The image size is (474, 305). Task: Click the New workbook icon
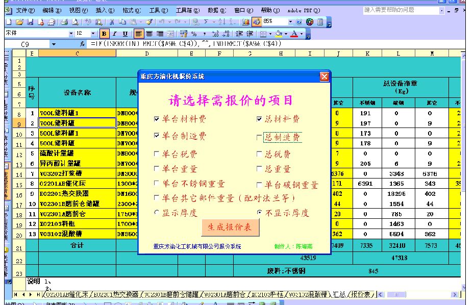[x=9, y=22]
